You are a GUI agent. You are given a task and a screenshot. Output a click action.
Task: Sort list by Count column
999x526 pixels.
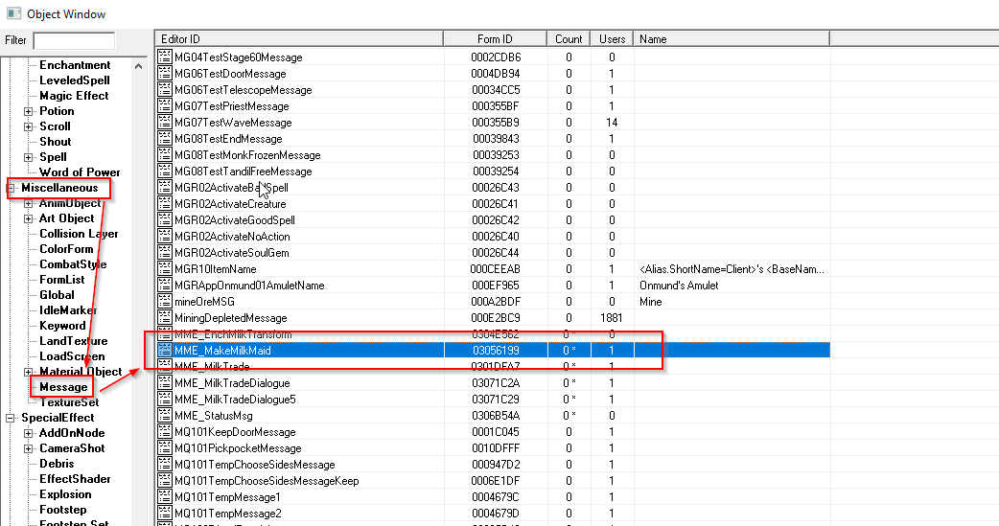coord(569,39)
